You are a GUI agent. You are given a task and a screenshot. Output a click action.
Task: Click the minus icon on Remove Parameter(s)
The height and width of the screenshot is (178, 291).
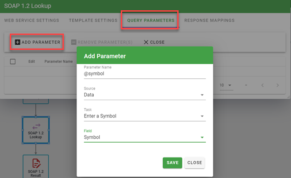tap(74, 42)
